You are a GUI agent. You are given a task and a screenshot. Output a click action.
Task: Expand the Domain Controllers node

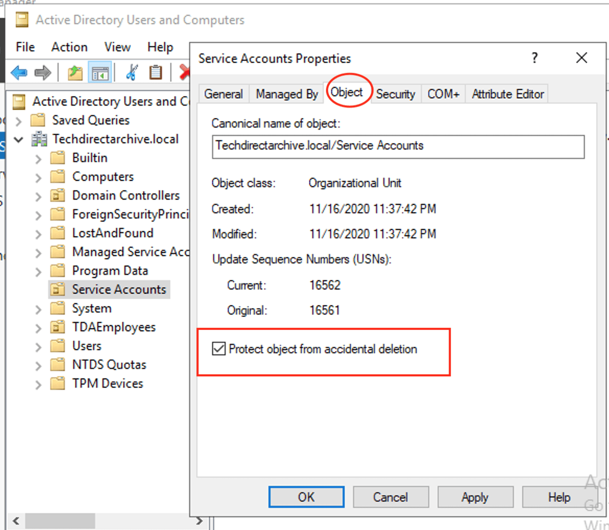(38, 196)
